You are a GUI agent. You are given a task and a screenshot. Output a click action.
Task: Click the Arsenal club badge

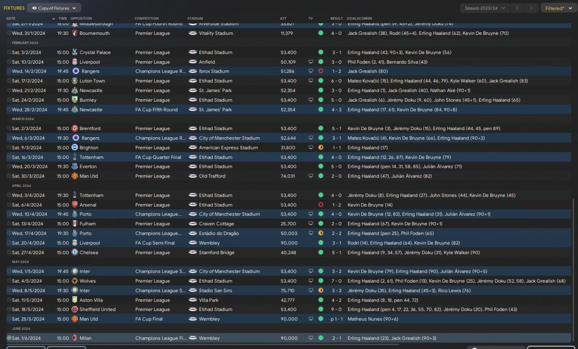[75, 205]
